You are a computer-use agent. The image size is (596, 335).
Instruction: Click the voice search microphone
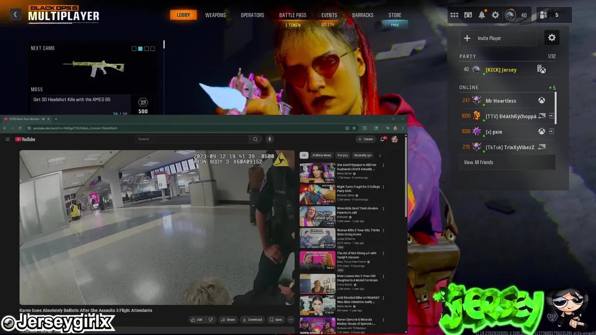269,139
